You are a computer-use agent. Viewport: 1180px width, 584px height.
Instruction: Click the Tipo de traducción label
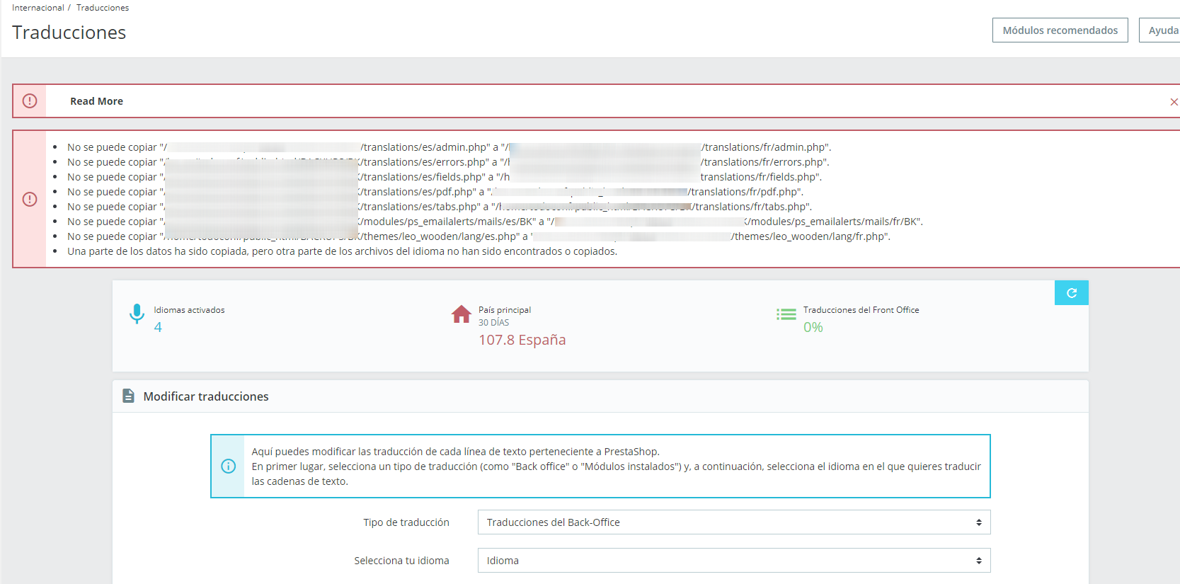point(406,522)
